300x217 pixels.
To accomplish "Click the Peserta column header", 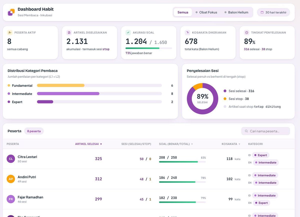I will point(13,144).
